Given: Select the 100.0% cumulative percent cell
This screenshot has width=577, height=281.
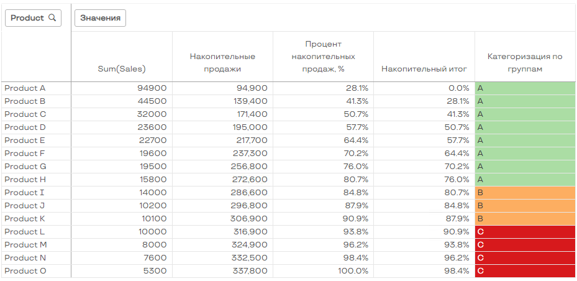Looking at the screenshot, I should coord(352,271).
